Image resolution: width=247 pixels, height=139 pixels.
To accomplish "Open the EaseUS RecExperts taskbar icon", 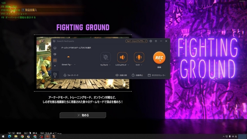I will [48, 137].
